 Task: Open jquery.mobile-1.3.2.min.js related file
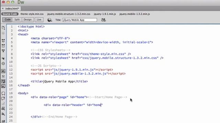pyautogui.click(x=134, y=14)
